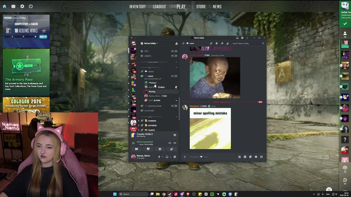Click the plus attach file button
Screen dimensions: 351x197
tap(185, 157)
